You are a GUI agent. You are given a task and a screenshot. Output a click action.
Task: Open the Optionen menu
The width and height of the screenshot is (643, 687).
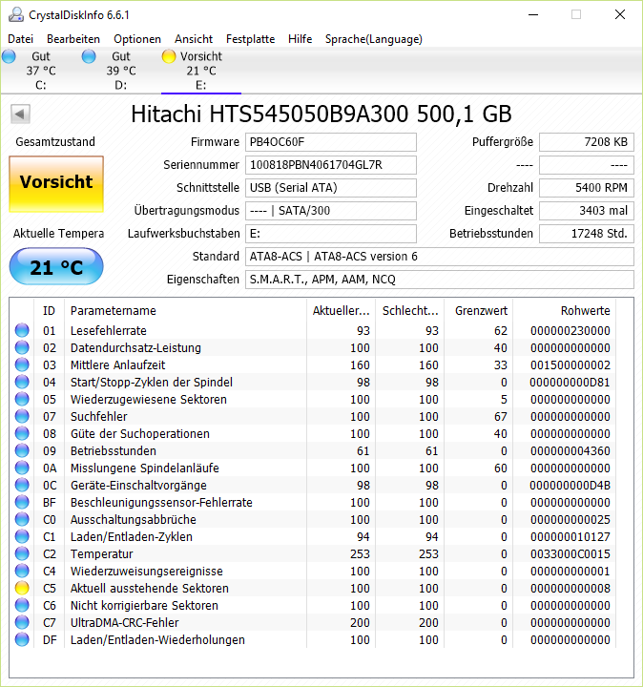coord(137,39)
